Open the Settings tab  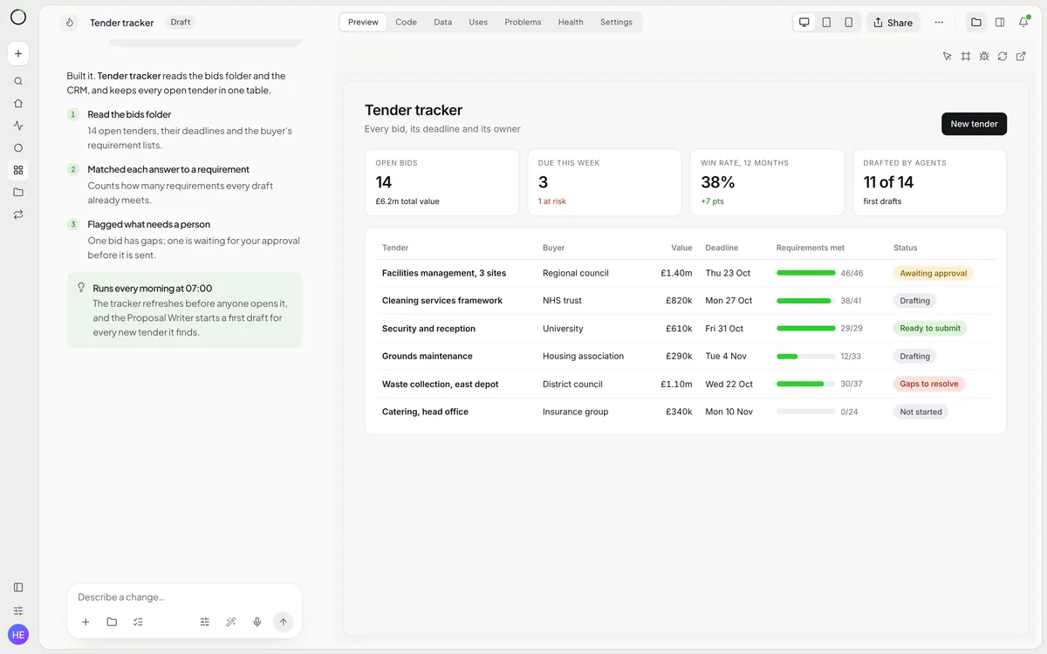616,23
